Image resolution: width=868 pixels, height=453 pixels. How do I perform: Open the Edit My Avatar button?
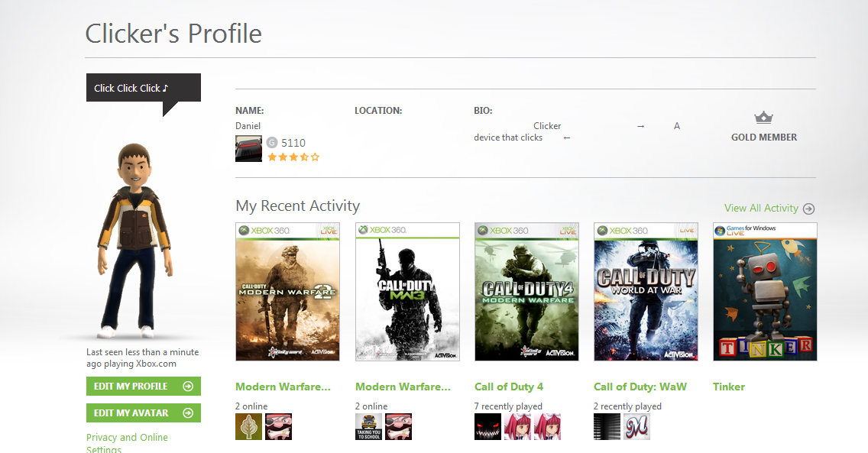pyautogui.click(x=144, y=413)
